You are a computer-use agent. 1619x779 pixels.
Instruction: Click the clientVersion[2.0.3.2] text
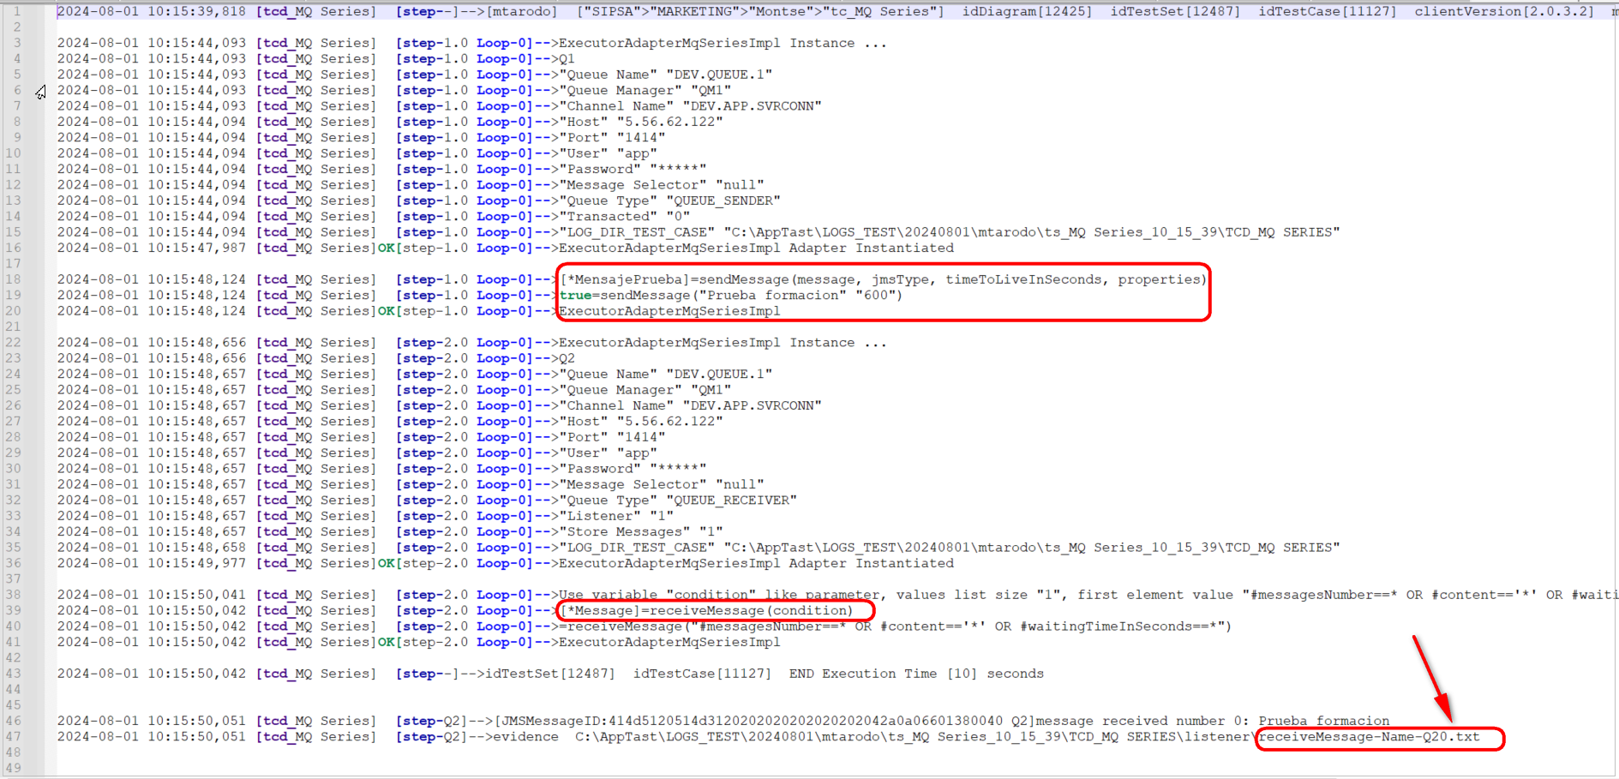(1503, 11)
